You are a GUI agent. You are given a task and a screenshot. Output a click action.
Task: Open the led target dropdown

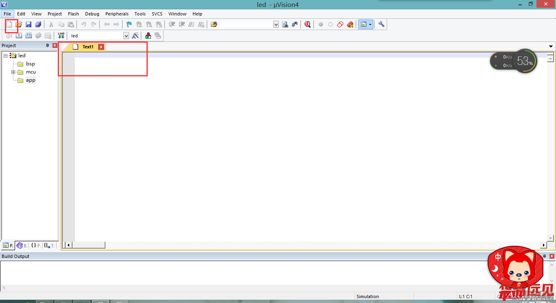pos(126,36)
